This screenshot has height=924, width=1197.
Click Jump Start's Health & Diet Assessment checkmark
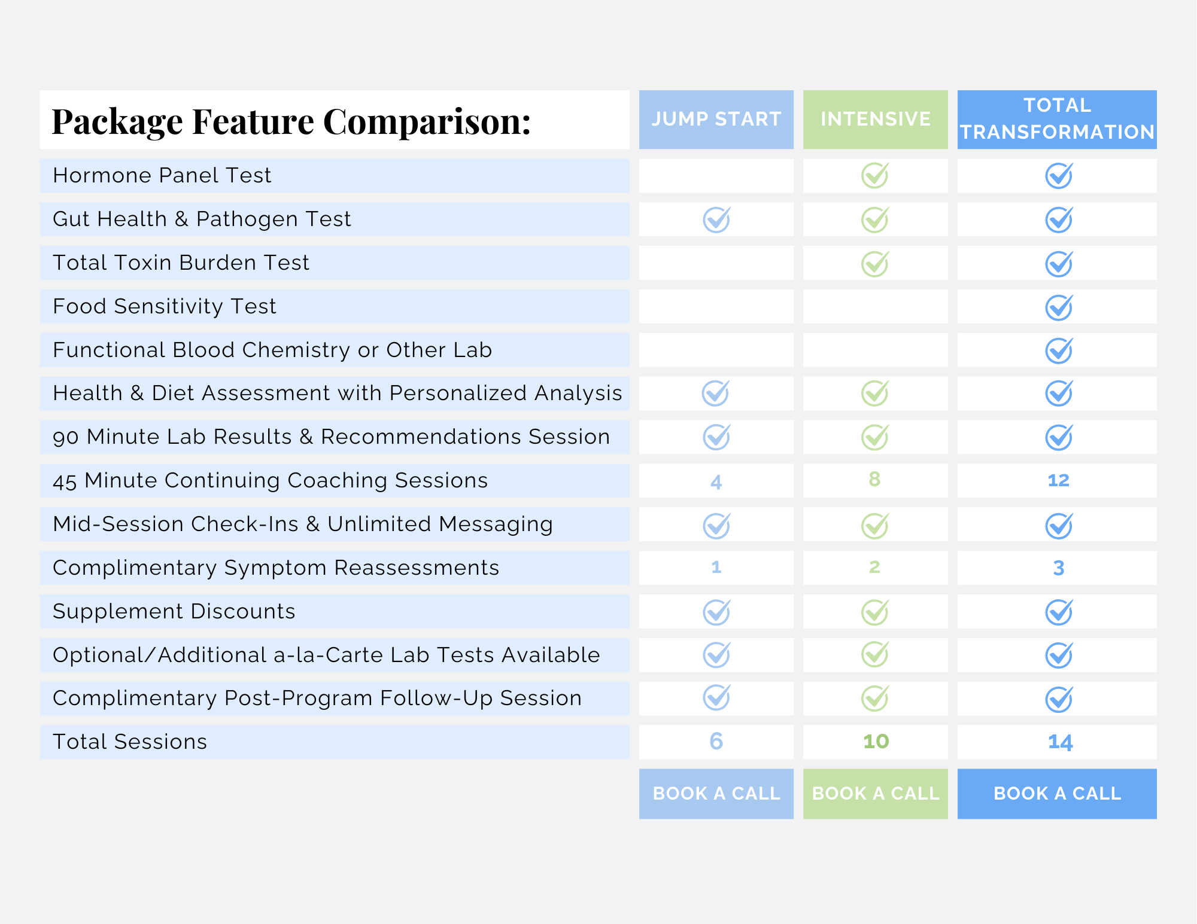tap(715, 394)
